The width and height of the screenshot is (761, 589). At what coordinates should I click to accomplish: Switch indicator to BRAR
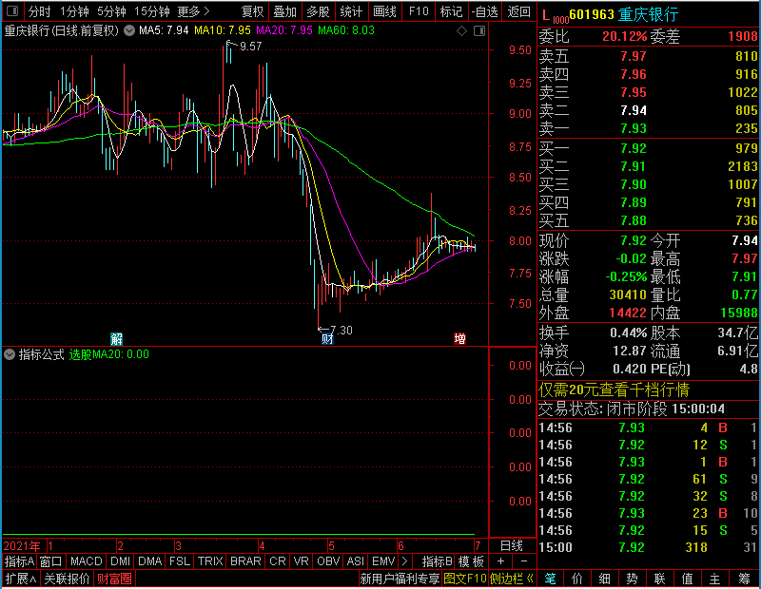tap(245, 561)
